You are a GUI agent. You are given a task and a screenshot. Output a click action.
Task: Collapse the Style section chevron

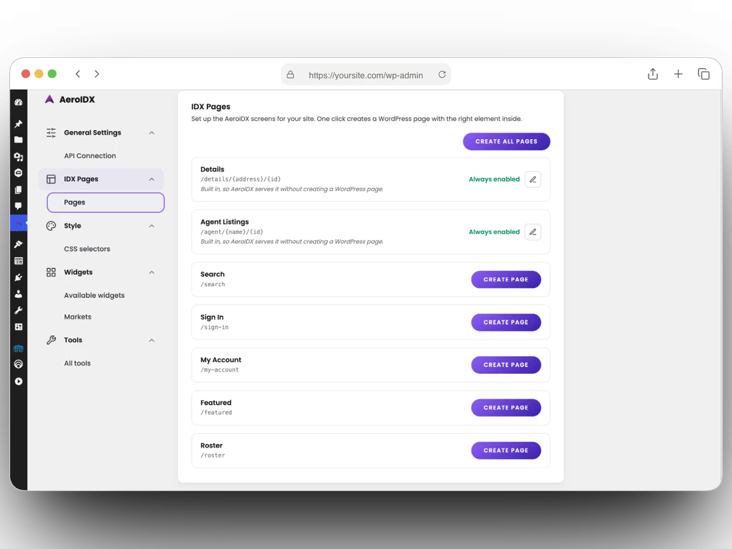[x=152, y=226]
